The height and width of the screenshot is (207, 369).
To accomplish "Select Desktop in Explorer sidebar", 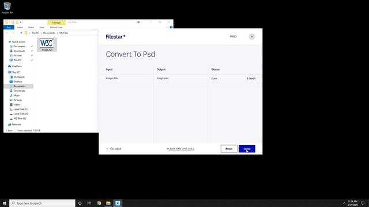I will pyautogui.click(x=18, y=82).
